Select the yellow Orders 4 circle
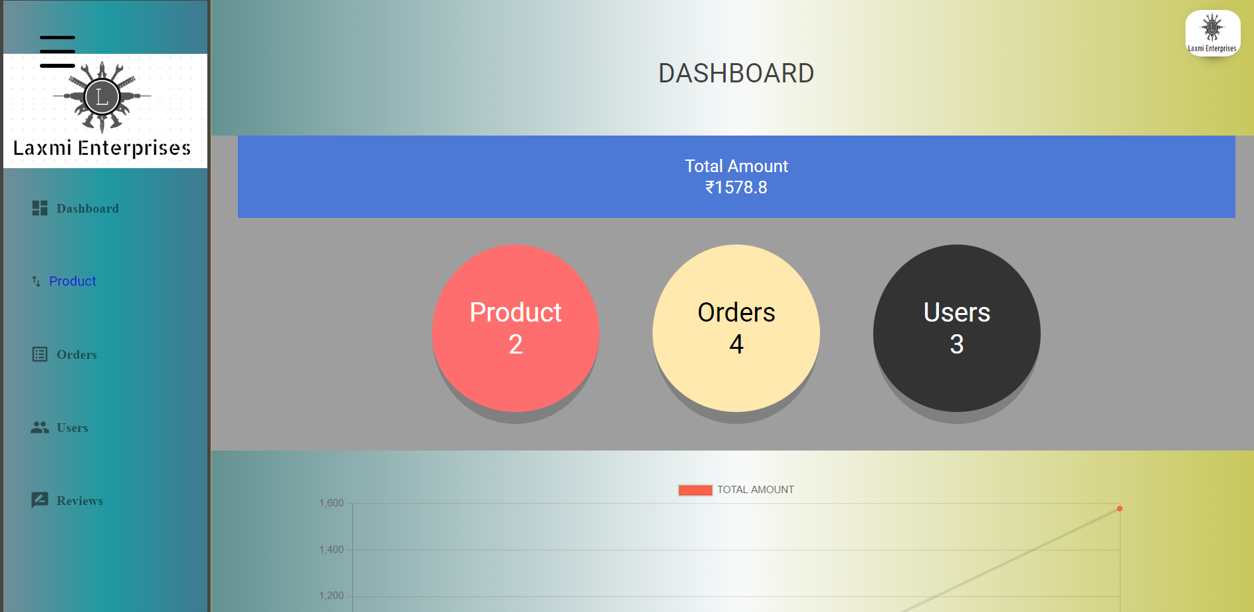Viewport: 1254px width, 612px height. (x=736, y=328)
